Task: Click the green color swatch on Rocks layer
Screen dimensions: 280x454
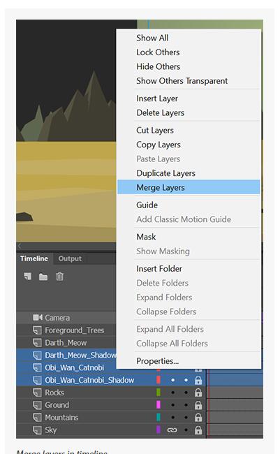Action: tap(159, 393)
